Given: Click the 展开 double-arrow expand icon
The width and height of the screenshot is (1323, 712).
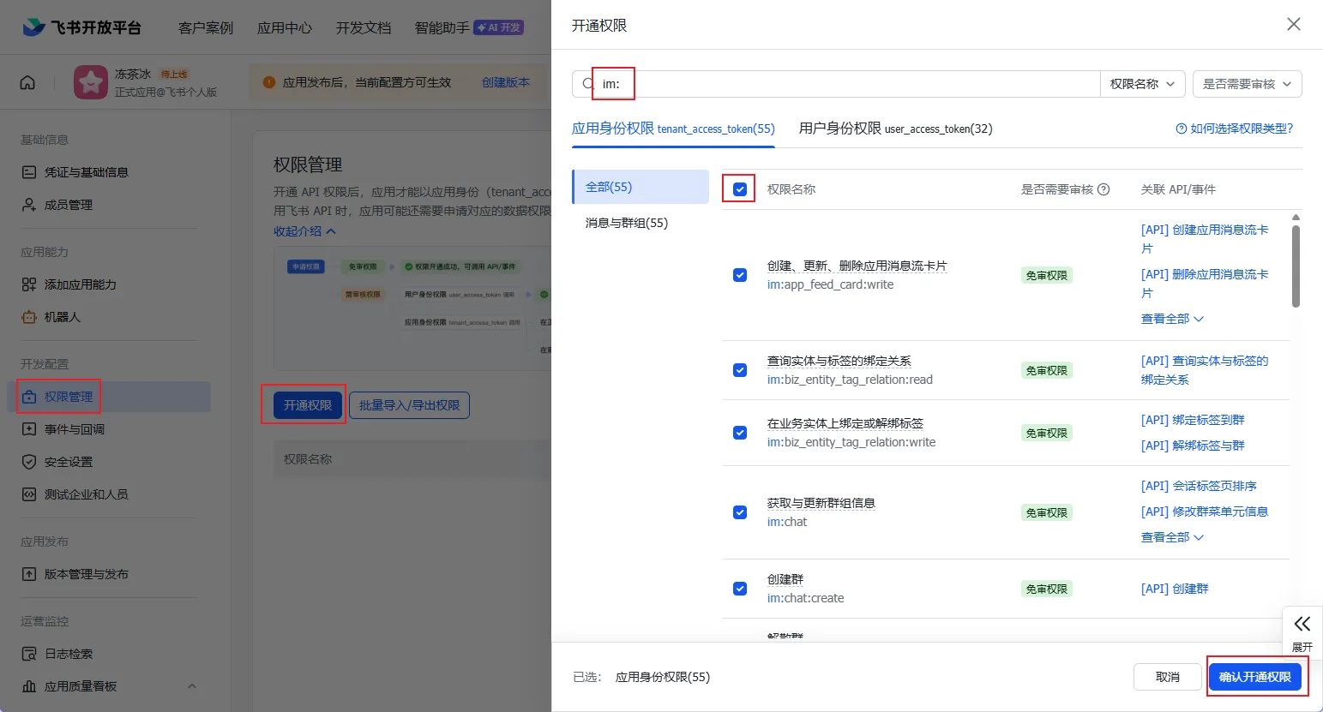Looking at the screenshot, I should 1302,624.
